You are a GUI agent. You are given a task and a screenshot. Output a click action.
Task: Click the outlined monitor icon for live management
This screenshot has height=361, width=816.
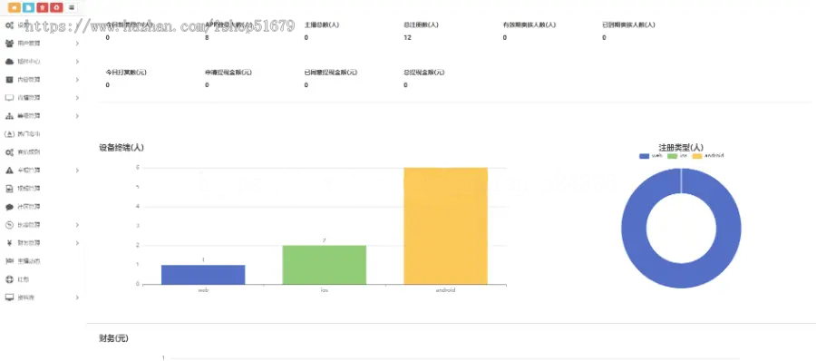[x=9, y=97]
